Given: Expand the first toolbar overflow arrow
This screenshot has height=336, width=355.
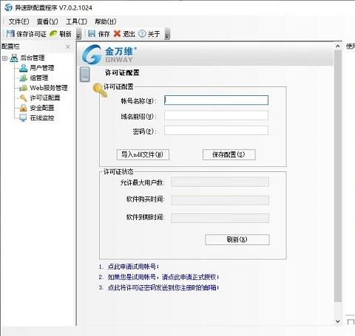Looking at the screenshot, I should (x=78, y=34).
